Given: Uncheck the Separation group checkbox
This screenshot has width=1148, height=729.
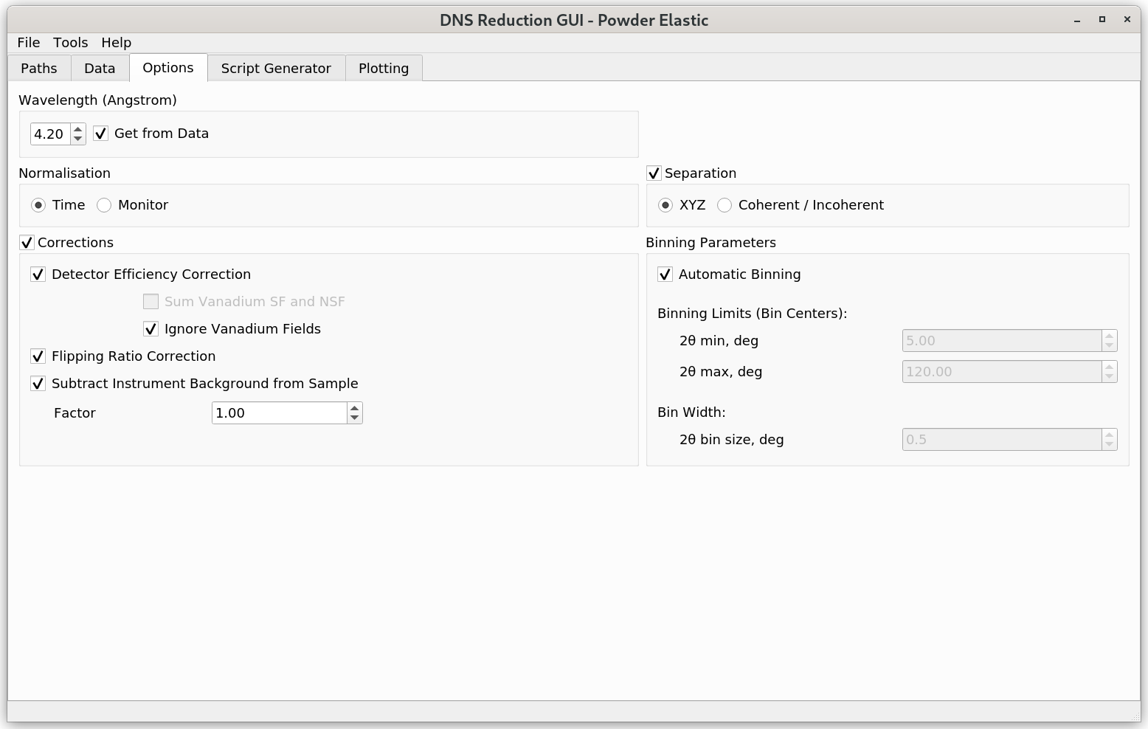Looking at the screenshot, I should (654, 173).
